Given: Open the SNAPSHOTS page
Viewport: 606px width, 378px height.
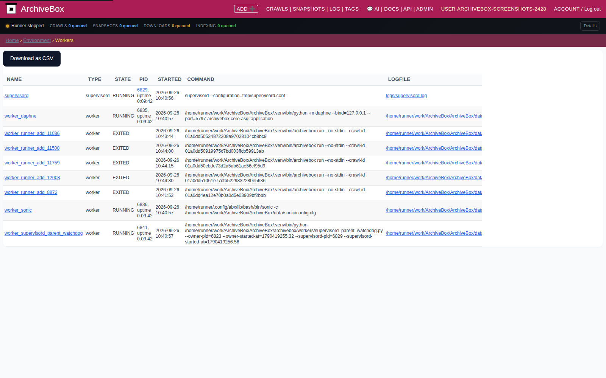Looking at the screenshot, I should pyautogui.click(x=309, y=9).
